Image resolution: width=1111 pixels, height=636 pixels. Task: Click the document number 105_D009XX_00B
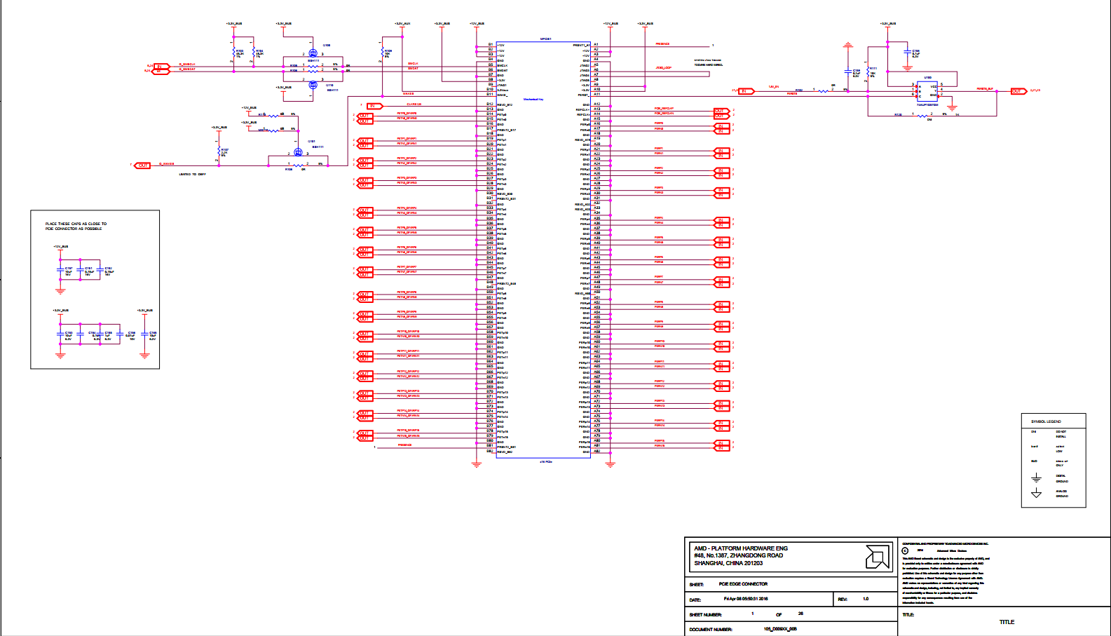779,629
